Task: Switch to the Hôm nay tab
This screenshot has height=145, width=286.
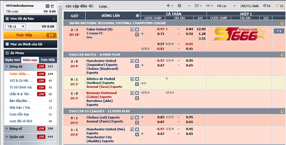Action: pyautogui.click(x=30, y=60)
